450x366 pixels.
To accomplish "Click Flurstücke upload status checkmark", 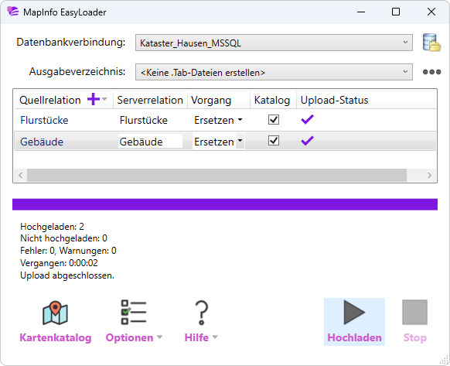I will point(308,119).
